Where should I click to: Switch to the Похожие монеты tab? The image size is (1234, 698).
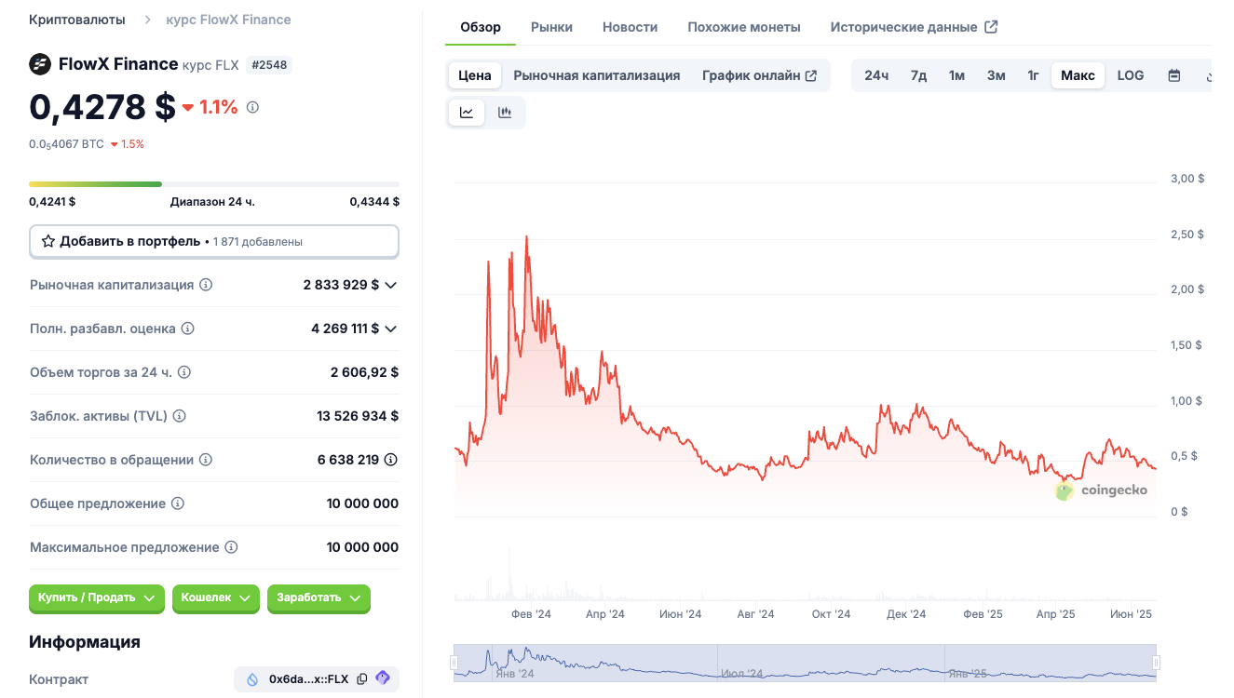[744, 27]
